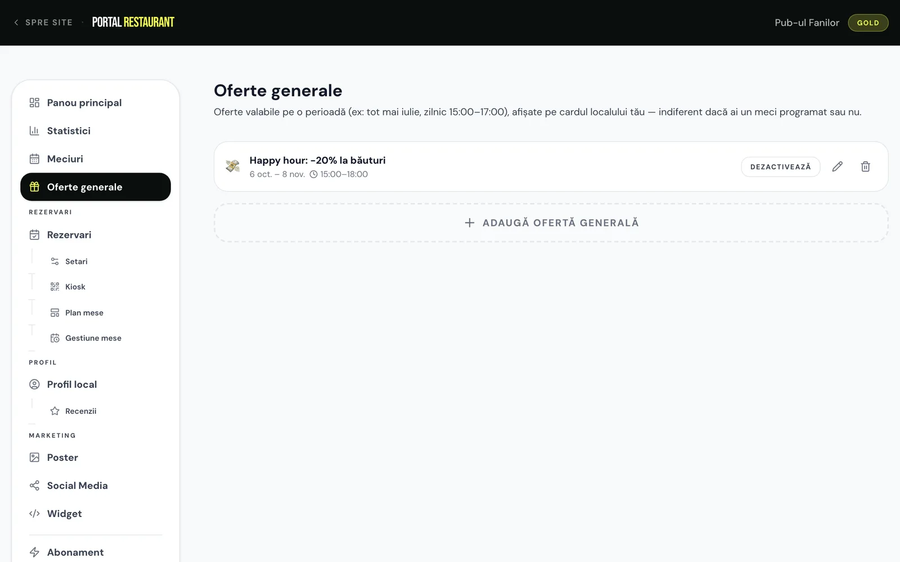Image resolution: width=900 pixels, height=562 pixels.
Task: Click the GOLD plan badge
Action: point(868,23)
